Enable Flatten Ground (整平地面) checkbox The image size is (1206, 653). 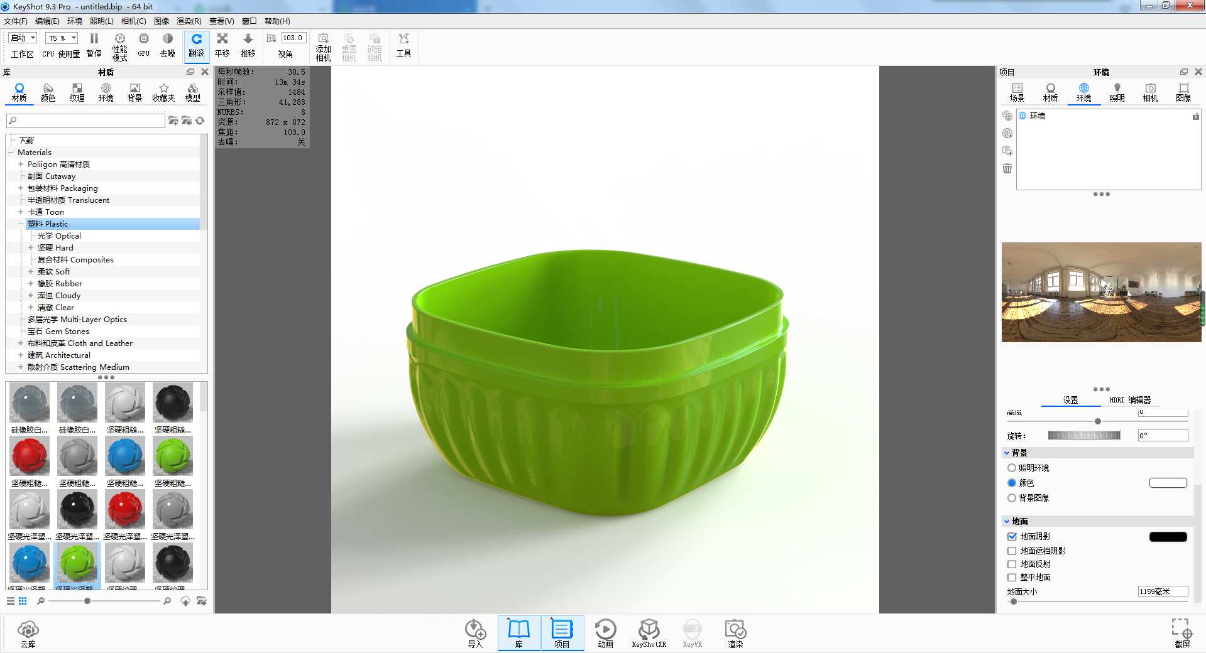(x=1012, y=577)
